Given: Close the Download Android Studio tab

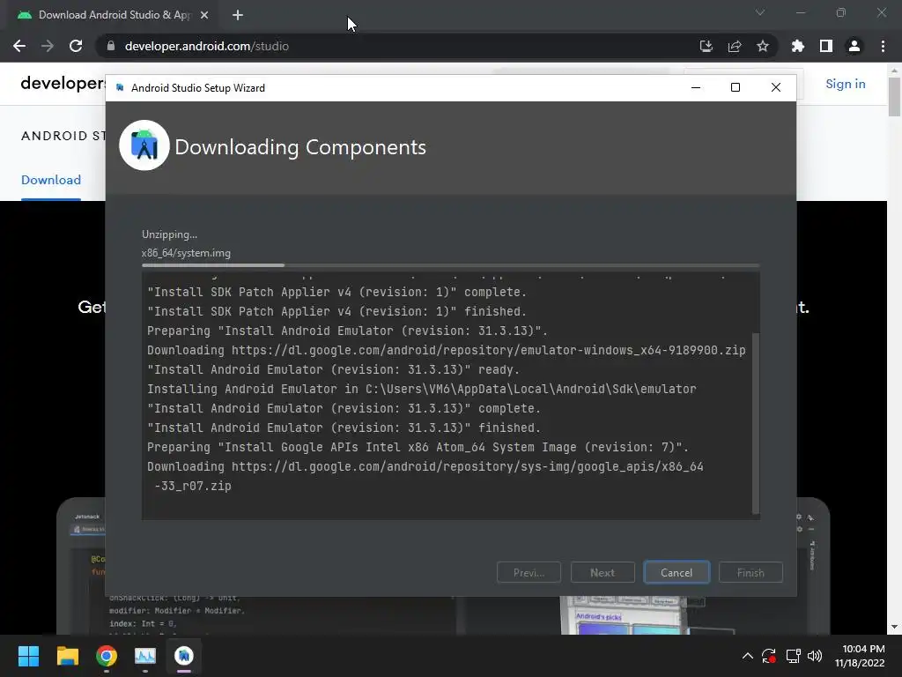Looking at the screenshot, I should click(204, 15).
